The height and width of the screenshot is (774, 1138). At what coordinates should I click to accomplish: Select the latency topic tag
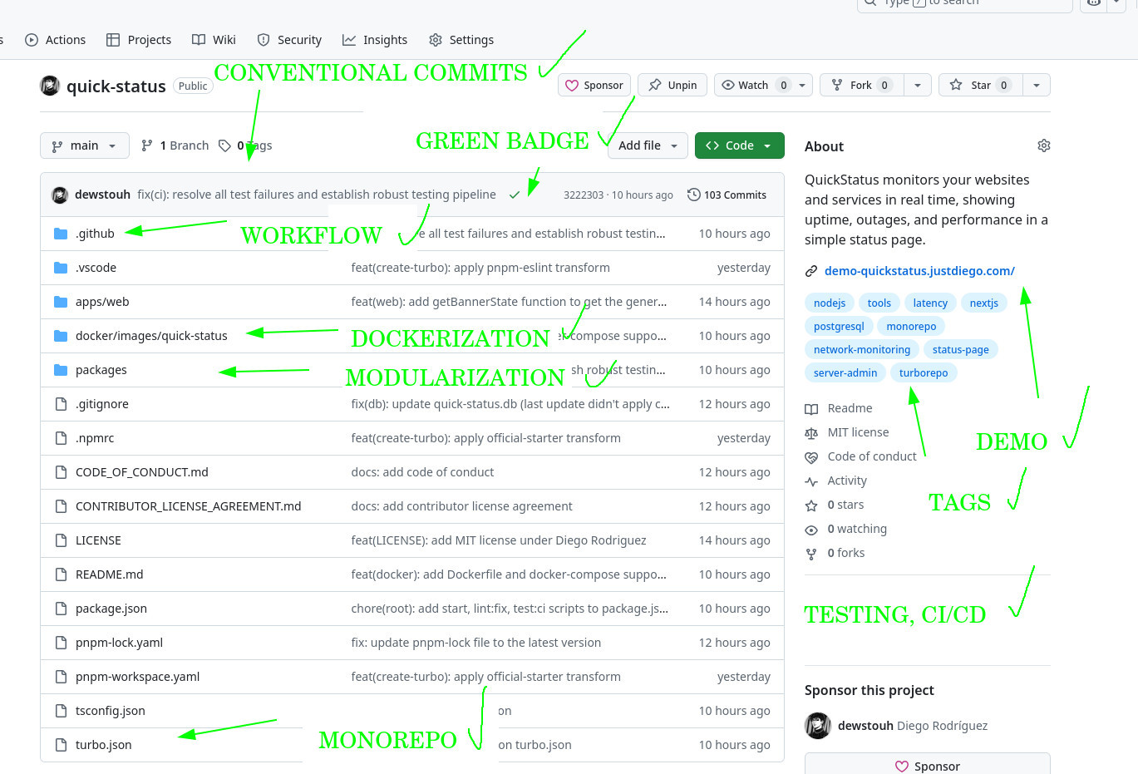click(x=930, y=303)
